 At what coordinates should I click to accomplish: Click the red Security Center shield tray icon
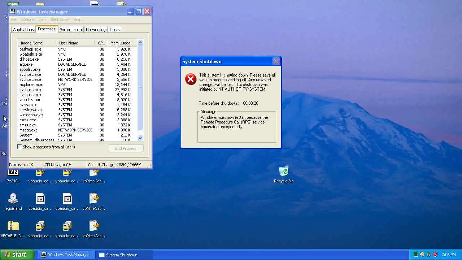point(435,255)
